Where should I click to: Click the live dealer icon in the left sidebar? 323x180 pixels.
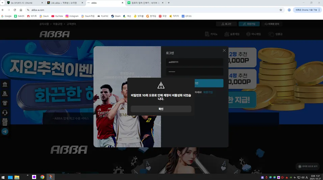(x=5, y=94)
